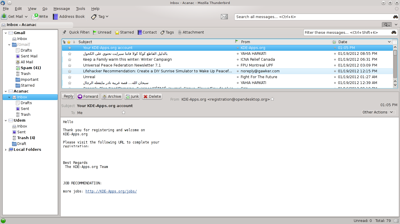Open the Udem Draft folder
400x224 pixels.
[22, 144]
